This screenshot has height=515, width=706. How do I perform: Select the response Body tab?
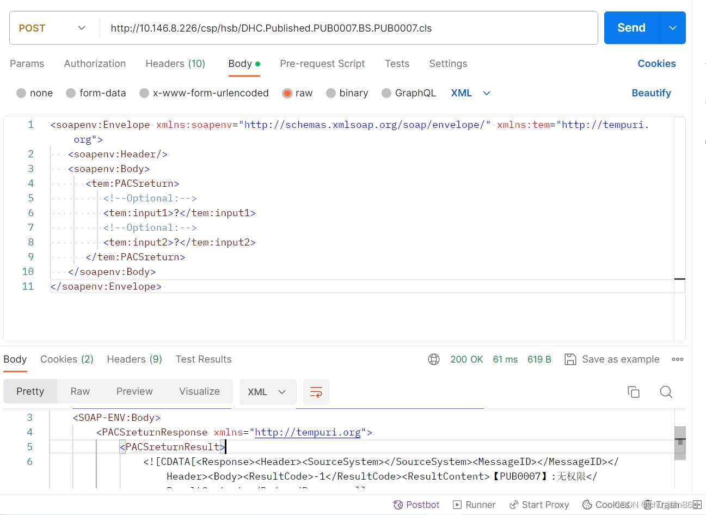click(x=15, y=359)
